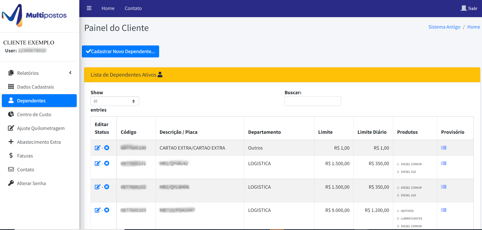Open provisório barcode for R$ 350,00 first LOGISTICA row
This screenshot has height=230, width=482.
pos(444,163)
